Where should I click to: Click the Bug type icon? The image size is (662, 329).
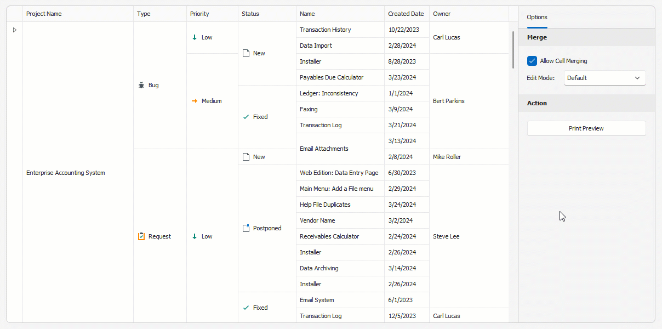coord(141,85)
